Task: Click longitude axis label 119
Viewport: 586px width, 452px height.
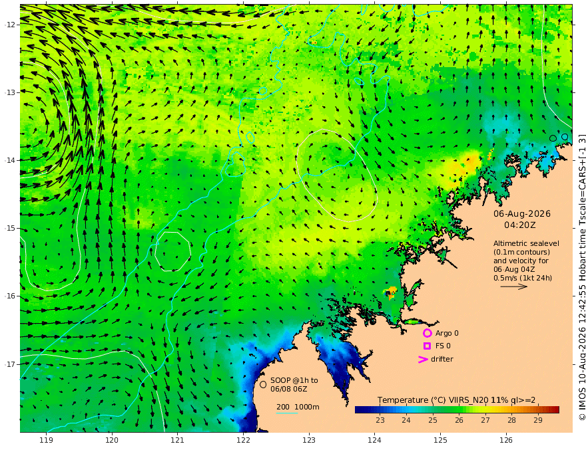Action: pos(46,441)
